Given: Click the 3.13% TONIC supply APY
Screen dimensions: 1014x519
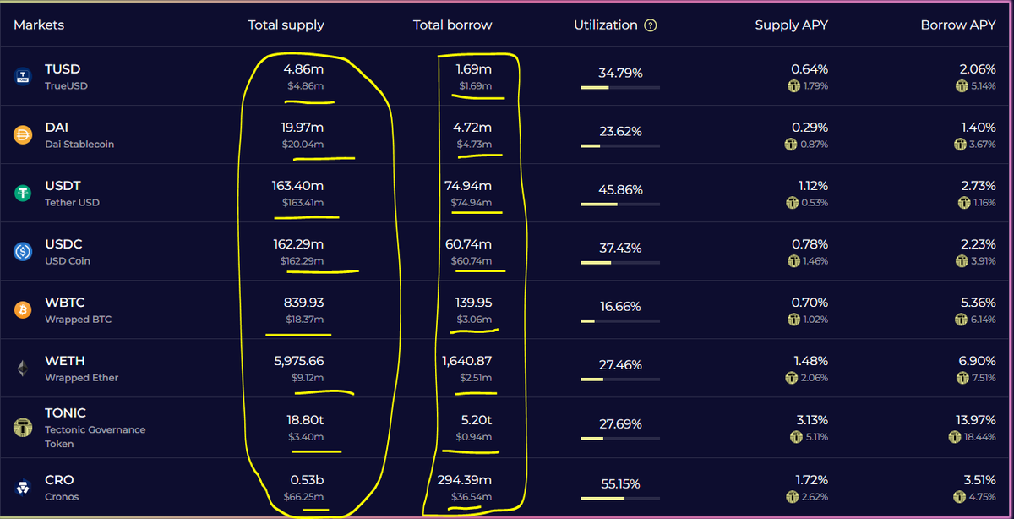Looking at the screenshot, I should point(810,420).
